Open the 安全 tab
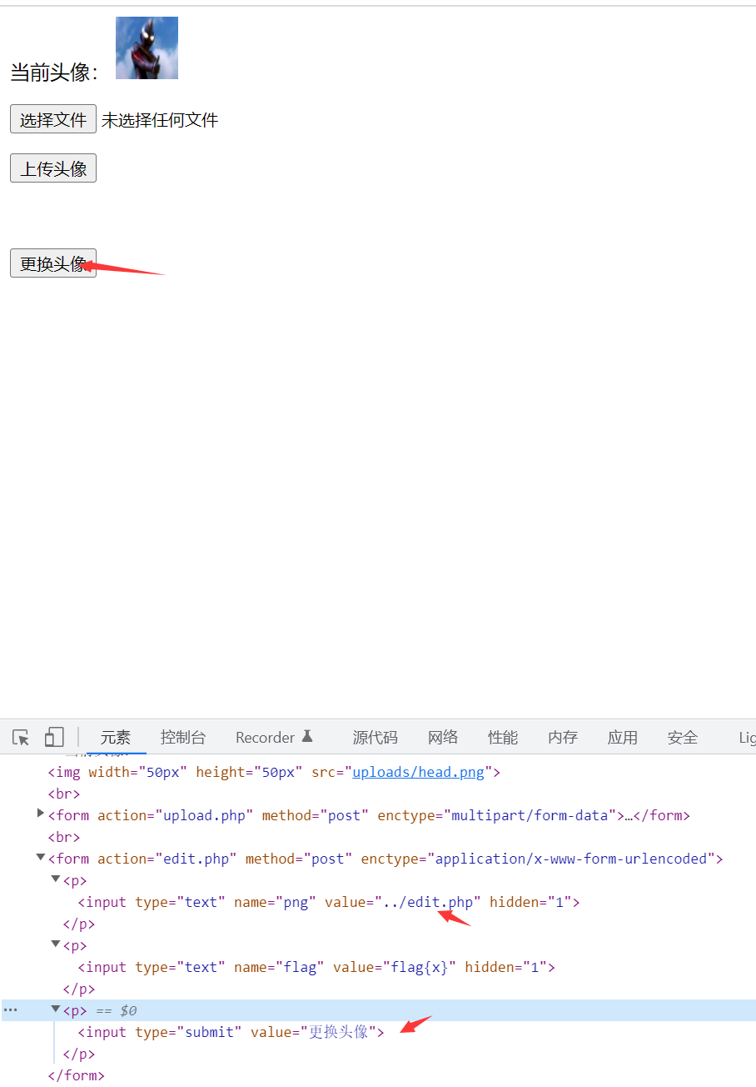The image size is (756, 1087). (x=682, y=737)
